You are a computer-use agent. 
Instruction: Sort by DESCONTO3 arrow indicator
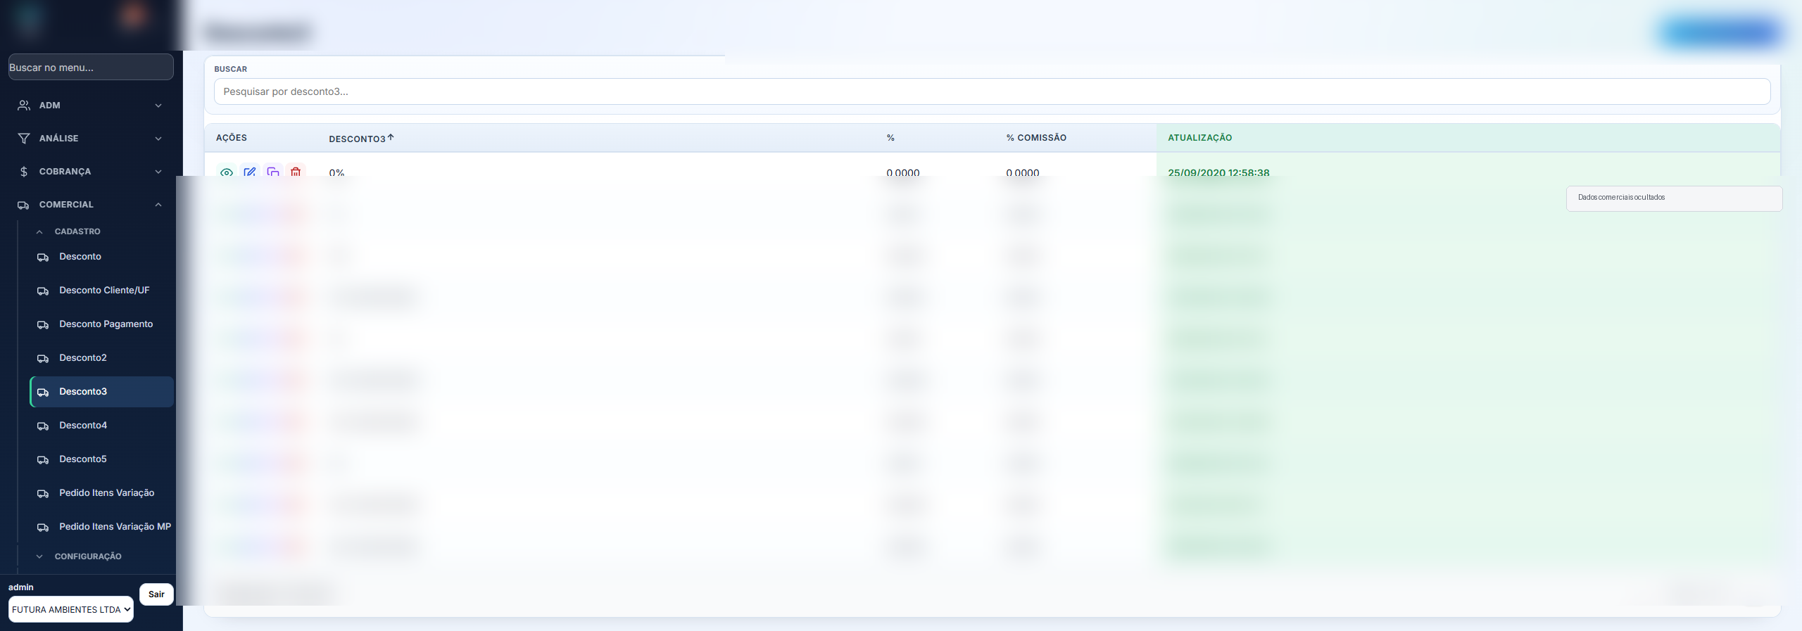tap(391, 137)
